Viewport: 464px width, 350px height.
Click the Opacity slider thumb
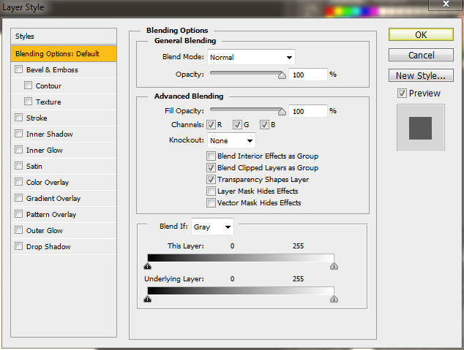[282, 75]
